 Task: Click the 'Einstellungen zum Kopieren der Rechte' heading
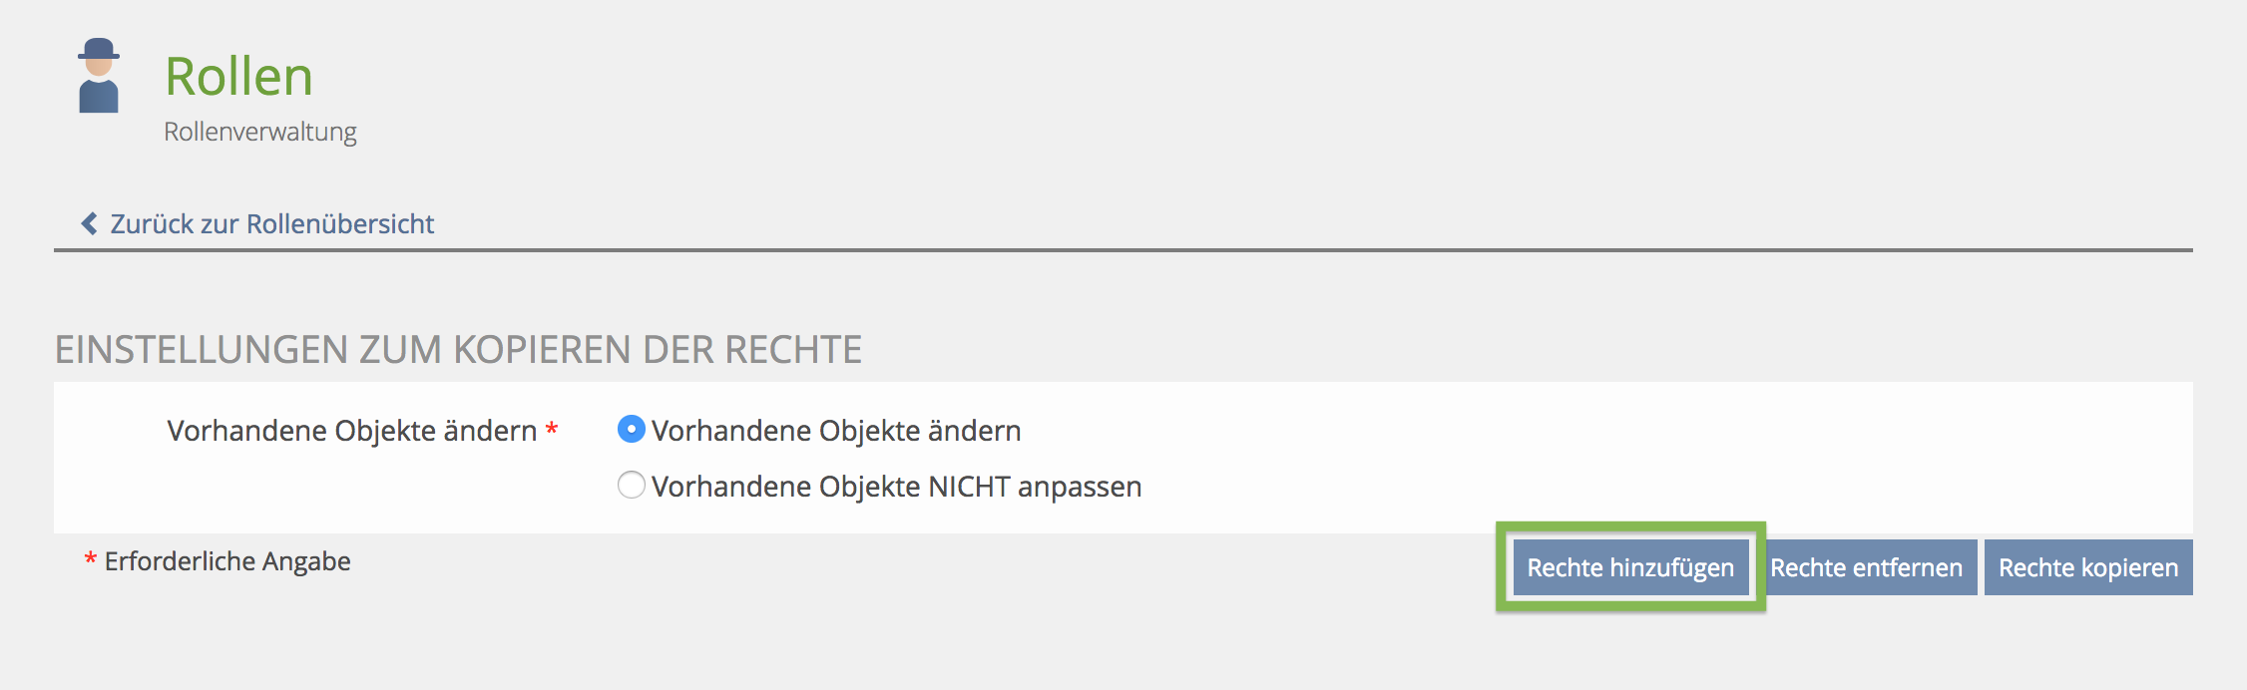click(458, 350)
